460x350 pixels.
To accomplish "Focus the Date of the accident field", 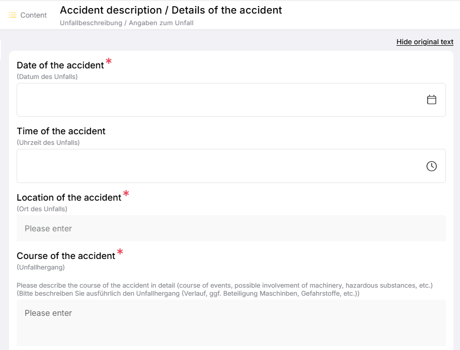I will point(216,100).
